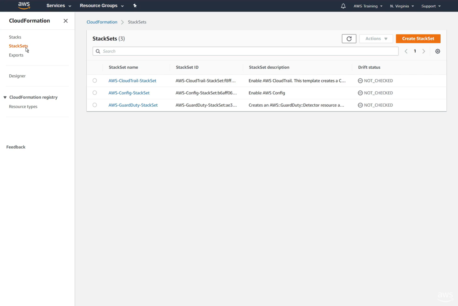Viewport: 458px width, 306px height.
Task: Go to Stacks in the sidebar
Action: [x=15, y=37]
